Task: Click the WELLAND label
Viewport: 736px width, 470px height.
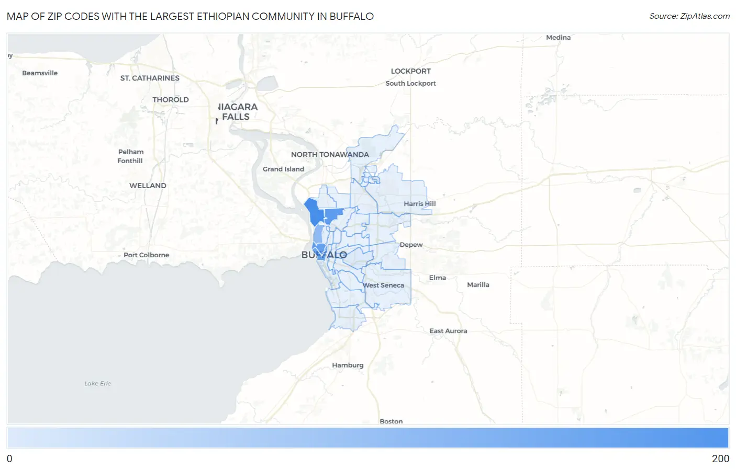Action: coord(148,186)
